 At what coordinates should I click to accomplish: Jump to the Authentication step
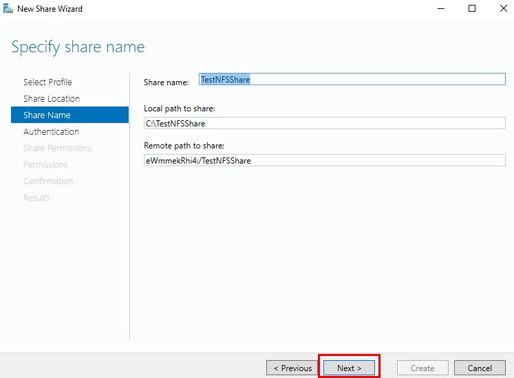pos(51,131)
